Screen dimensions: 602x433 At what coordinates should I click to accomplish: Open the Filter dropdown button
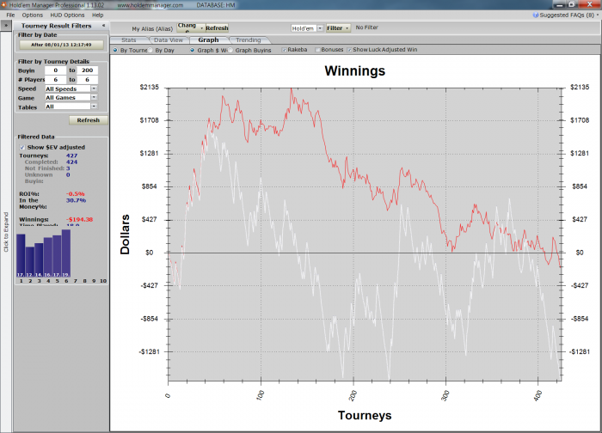point(338,28)
